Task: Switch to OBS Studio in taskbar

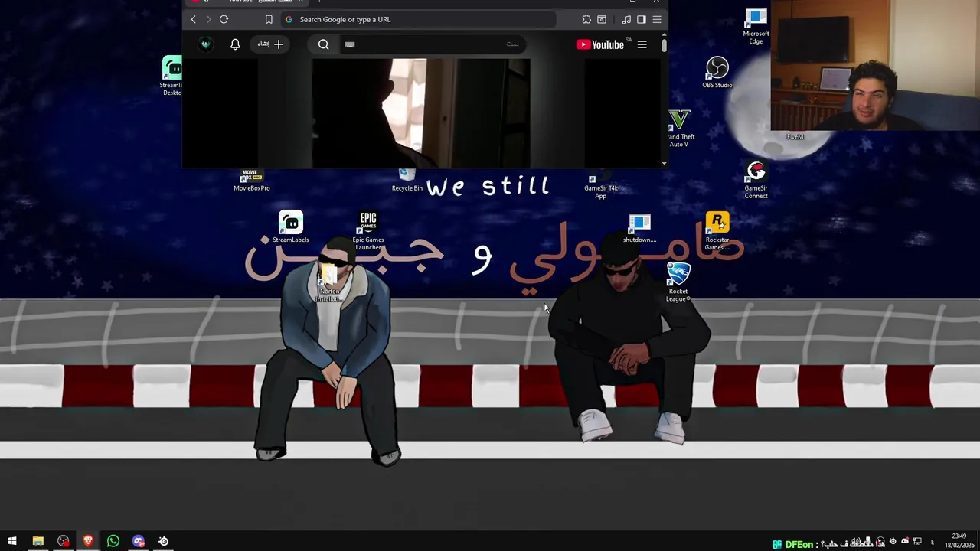Action: tap(63, 541)
